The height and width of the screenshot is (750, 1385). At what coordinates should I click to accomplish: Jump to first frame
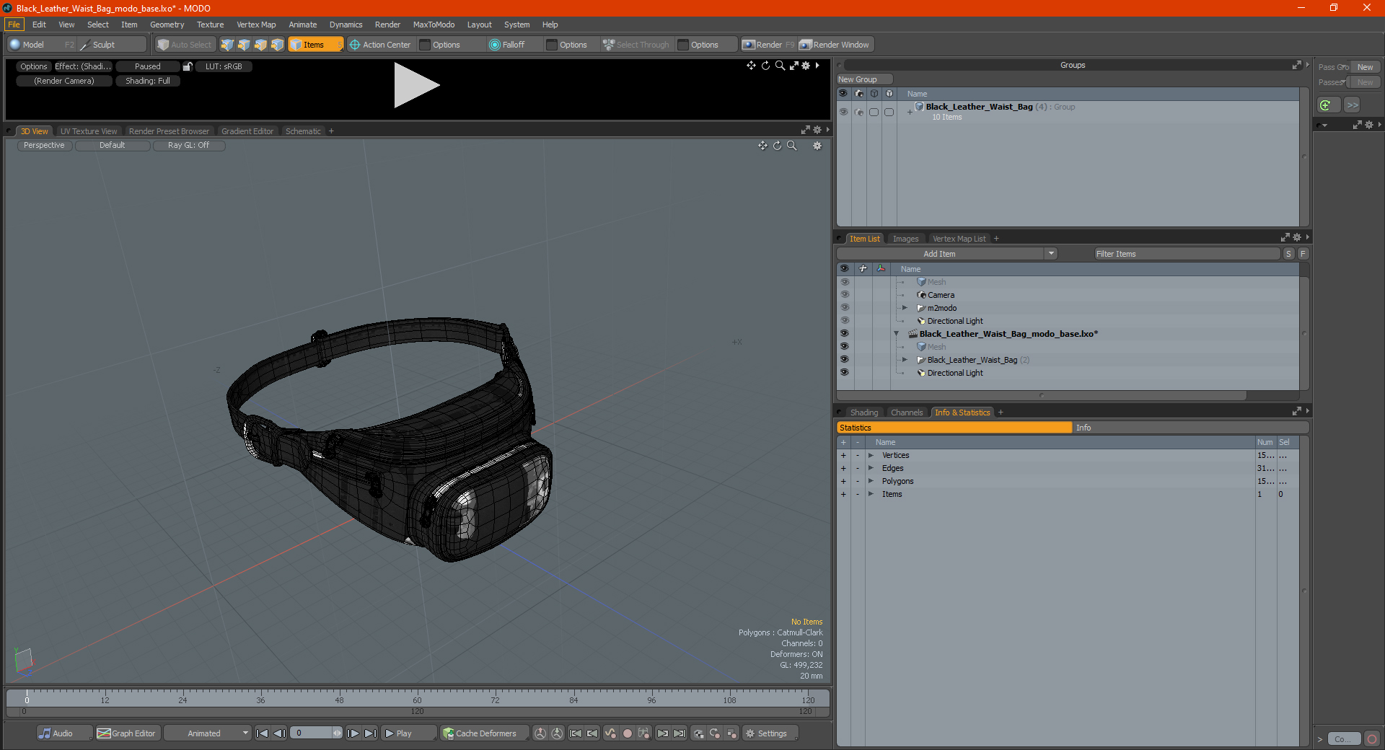tap(263, 733)
